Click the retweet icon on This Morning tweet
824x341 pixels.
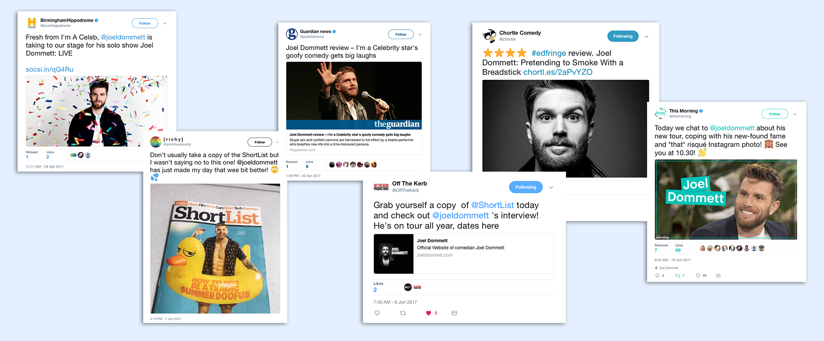[x=678, y=276]
